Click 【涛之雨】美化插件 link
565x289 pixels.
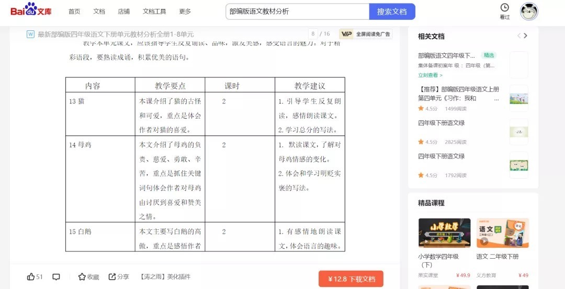point(165,277)
